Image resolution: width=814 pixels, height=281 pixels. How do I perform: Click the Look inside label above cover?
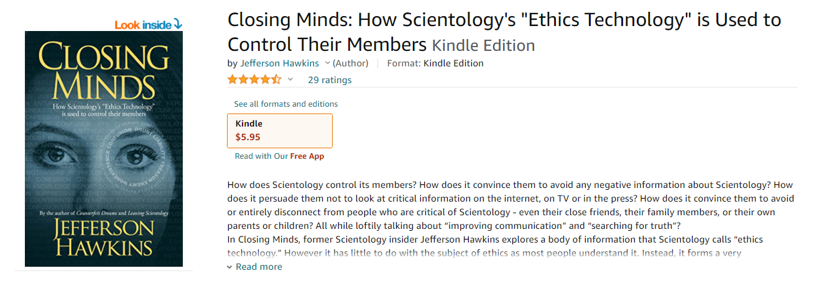[142, 25]
